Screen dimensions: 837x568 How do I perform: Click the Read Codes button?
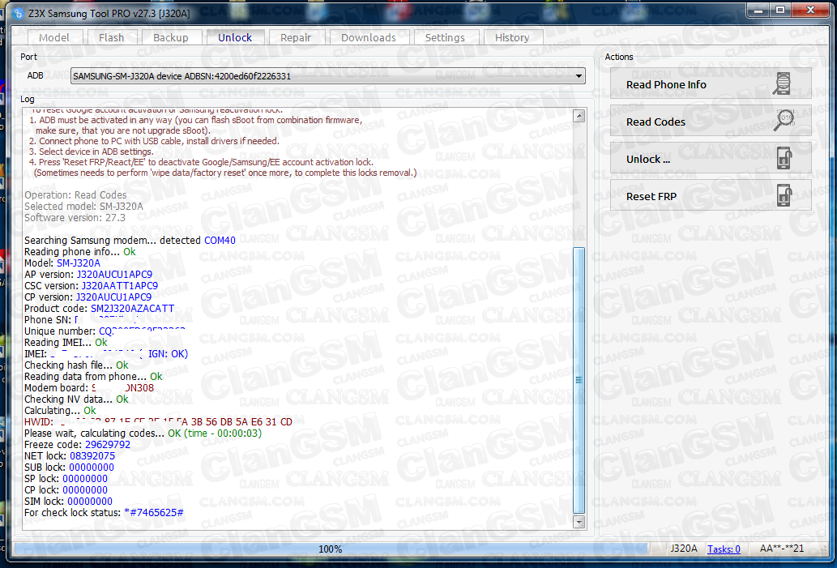pyautogui.click(x=711, y=122)
